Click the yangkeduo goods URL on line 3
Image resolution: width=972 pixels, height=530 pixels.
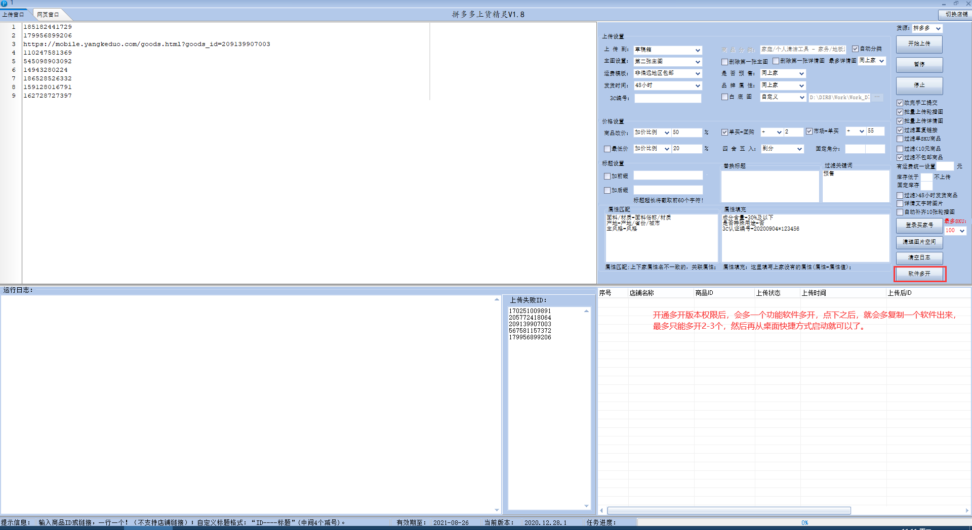click(x=147, y=45)
